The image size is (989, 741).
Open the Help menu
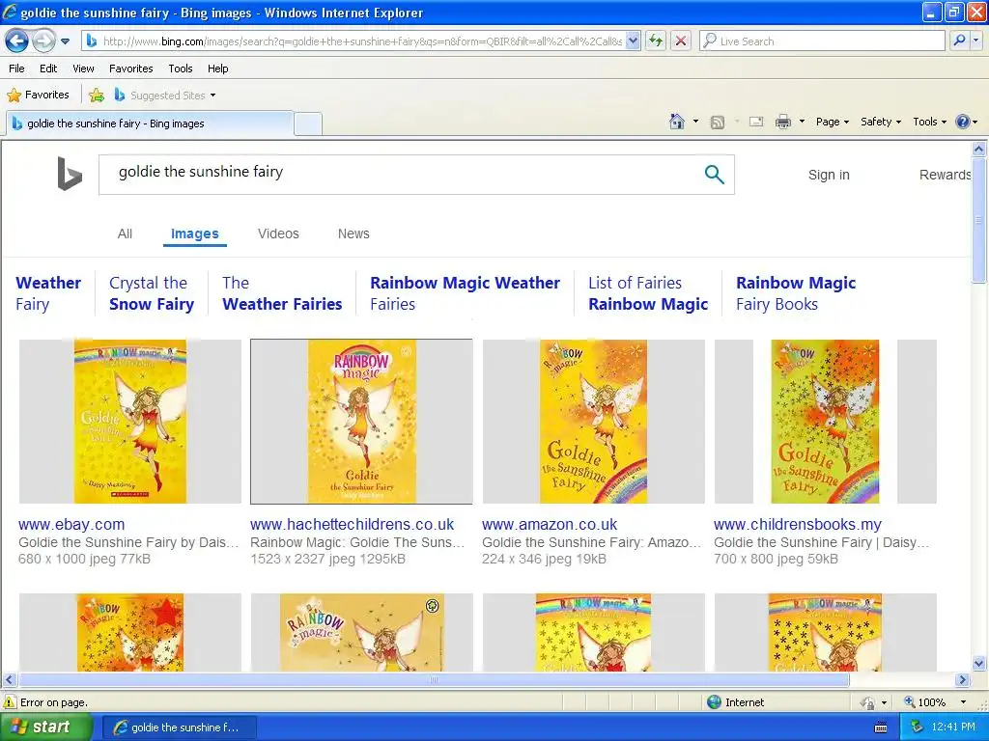217,69
